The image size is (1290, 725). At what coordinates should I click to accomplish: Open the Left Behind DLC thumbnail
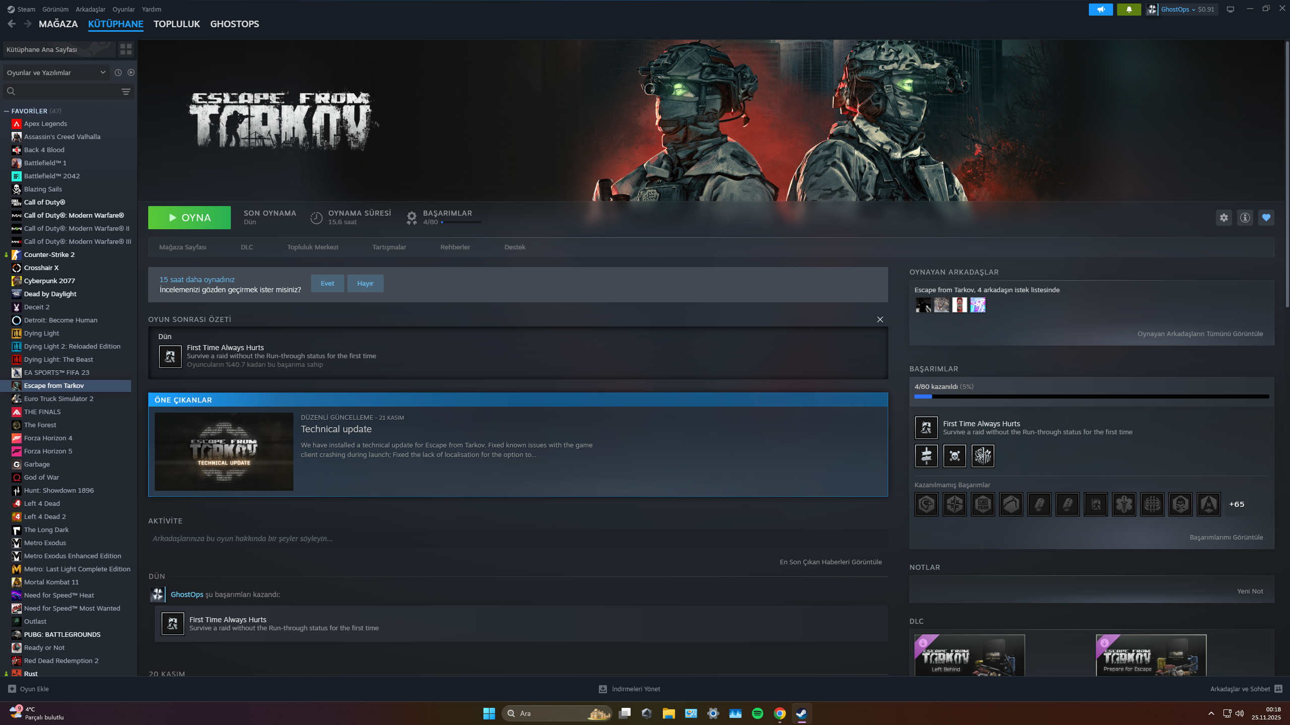click(x=970, y=655)
